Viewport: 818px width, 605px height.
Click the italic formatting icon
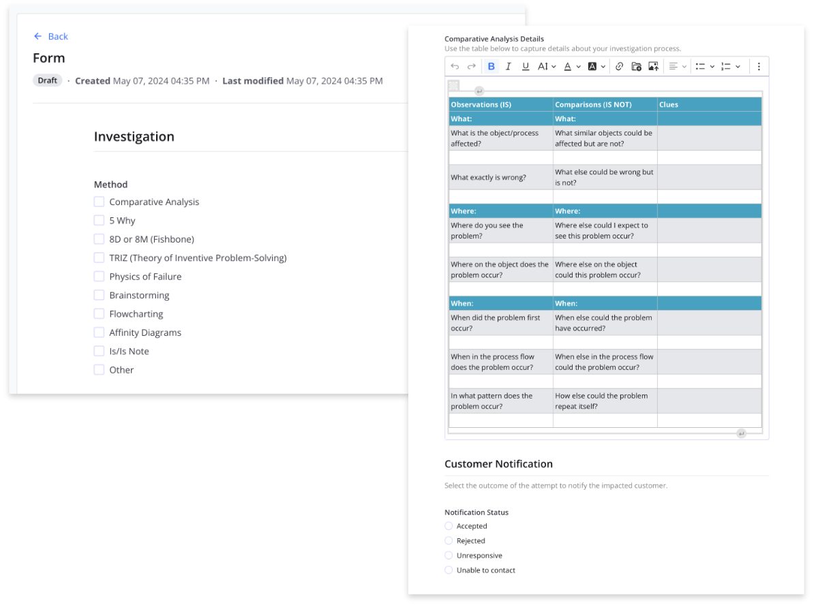[508, 66]
